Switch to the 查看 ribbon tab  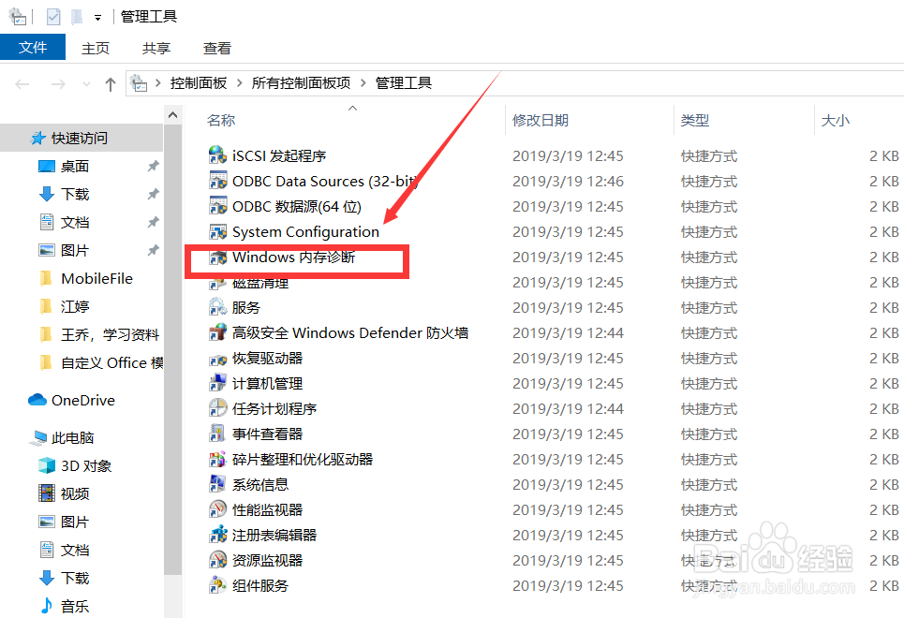(x=217, y=48)
